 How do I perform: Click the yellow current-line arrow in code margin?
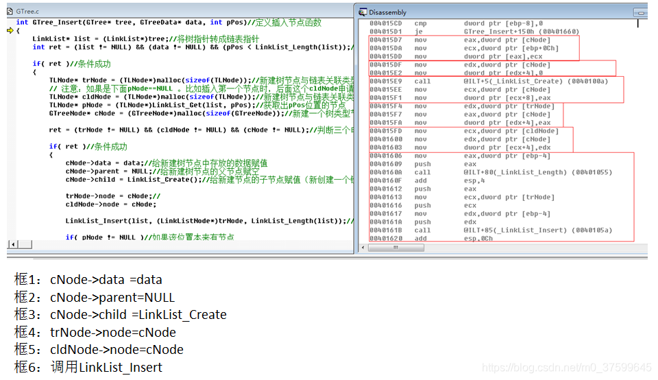pyautogui.click(x=10, y=30)
